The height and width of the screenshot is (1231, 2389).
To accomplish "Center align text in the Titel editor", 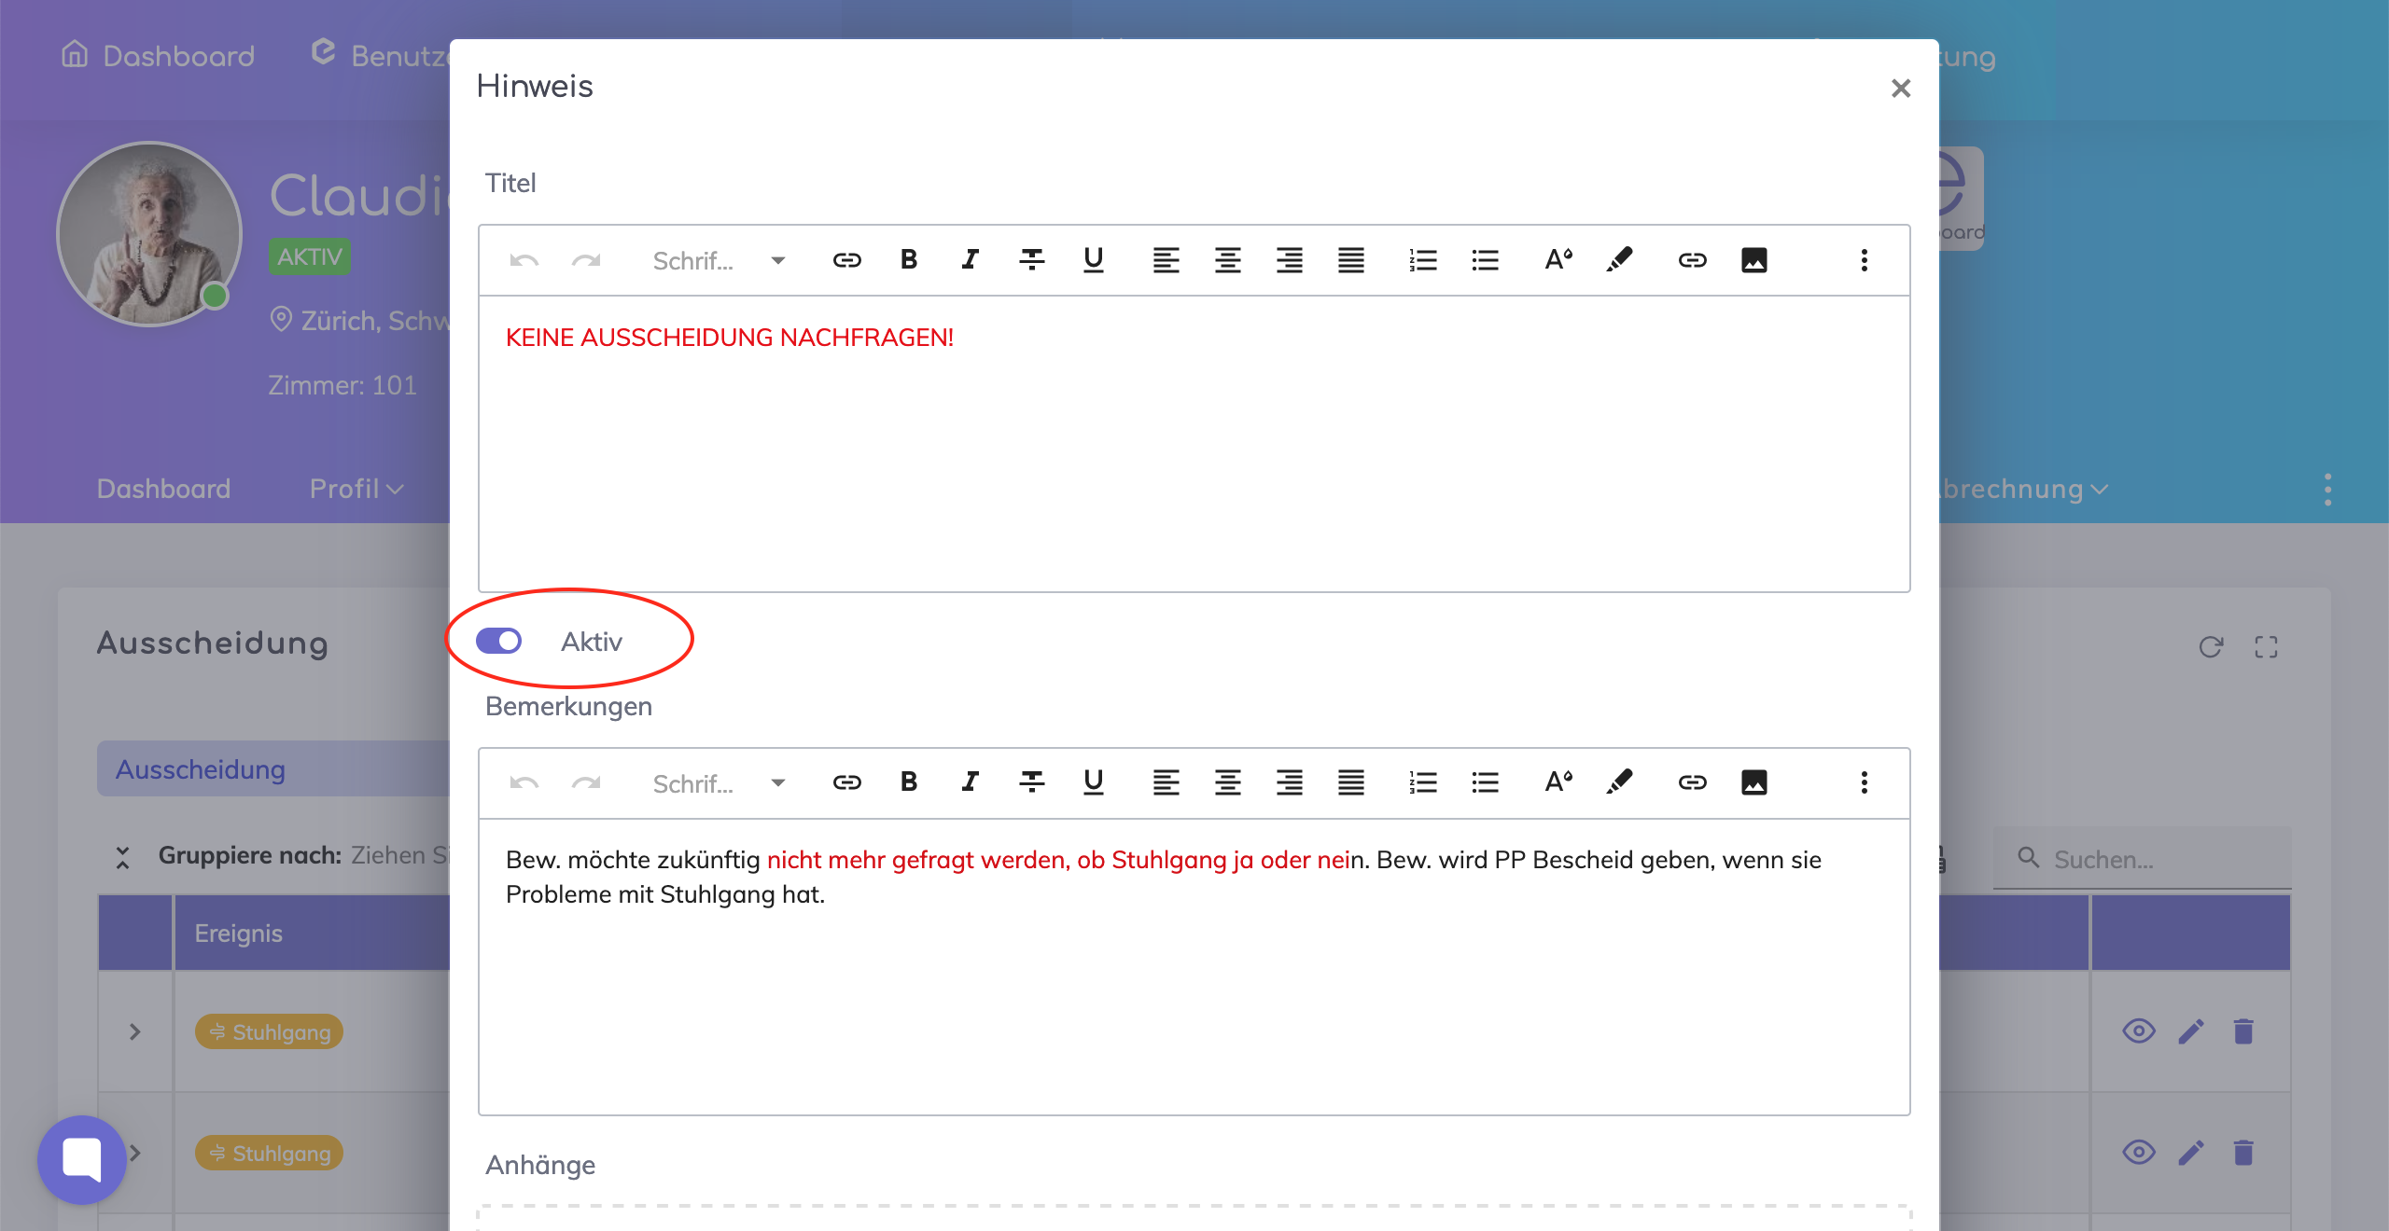I will (1227, 260).
